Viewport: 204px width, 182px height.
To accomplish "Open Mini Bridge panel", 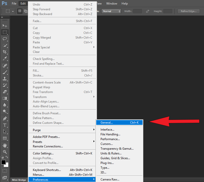I will click(x=19, y=180).
